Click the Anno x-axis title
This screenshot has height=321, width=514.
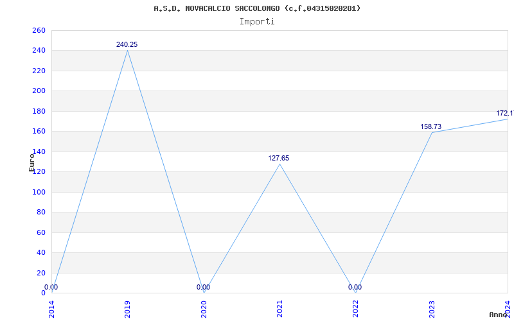498,315
